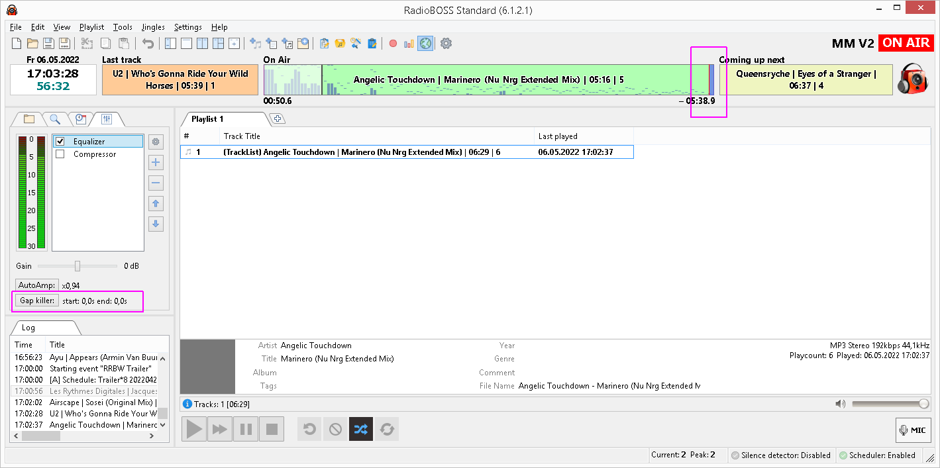Seek within the On Air track waveform
Screen dimensions: 940x468
[489, 80]
